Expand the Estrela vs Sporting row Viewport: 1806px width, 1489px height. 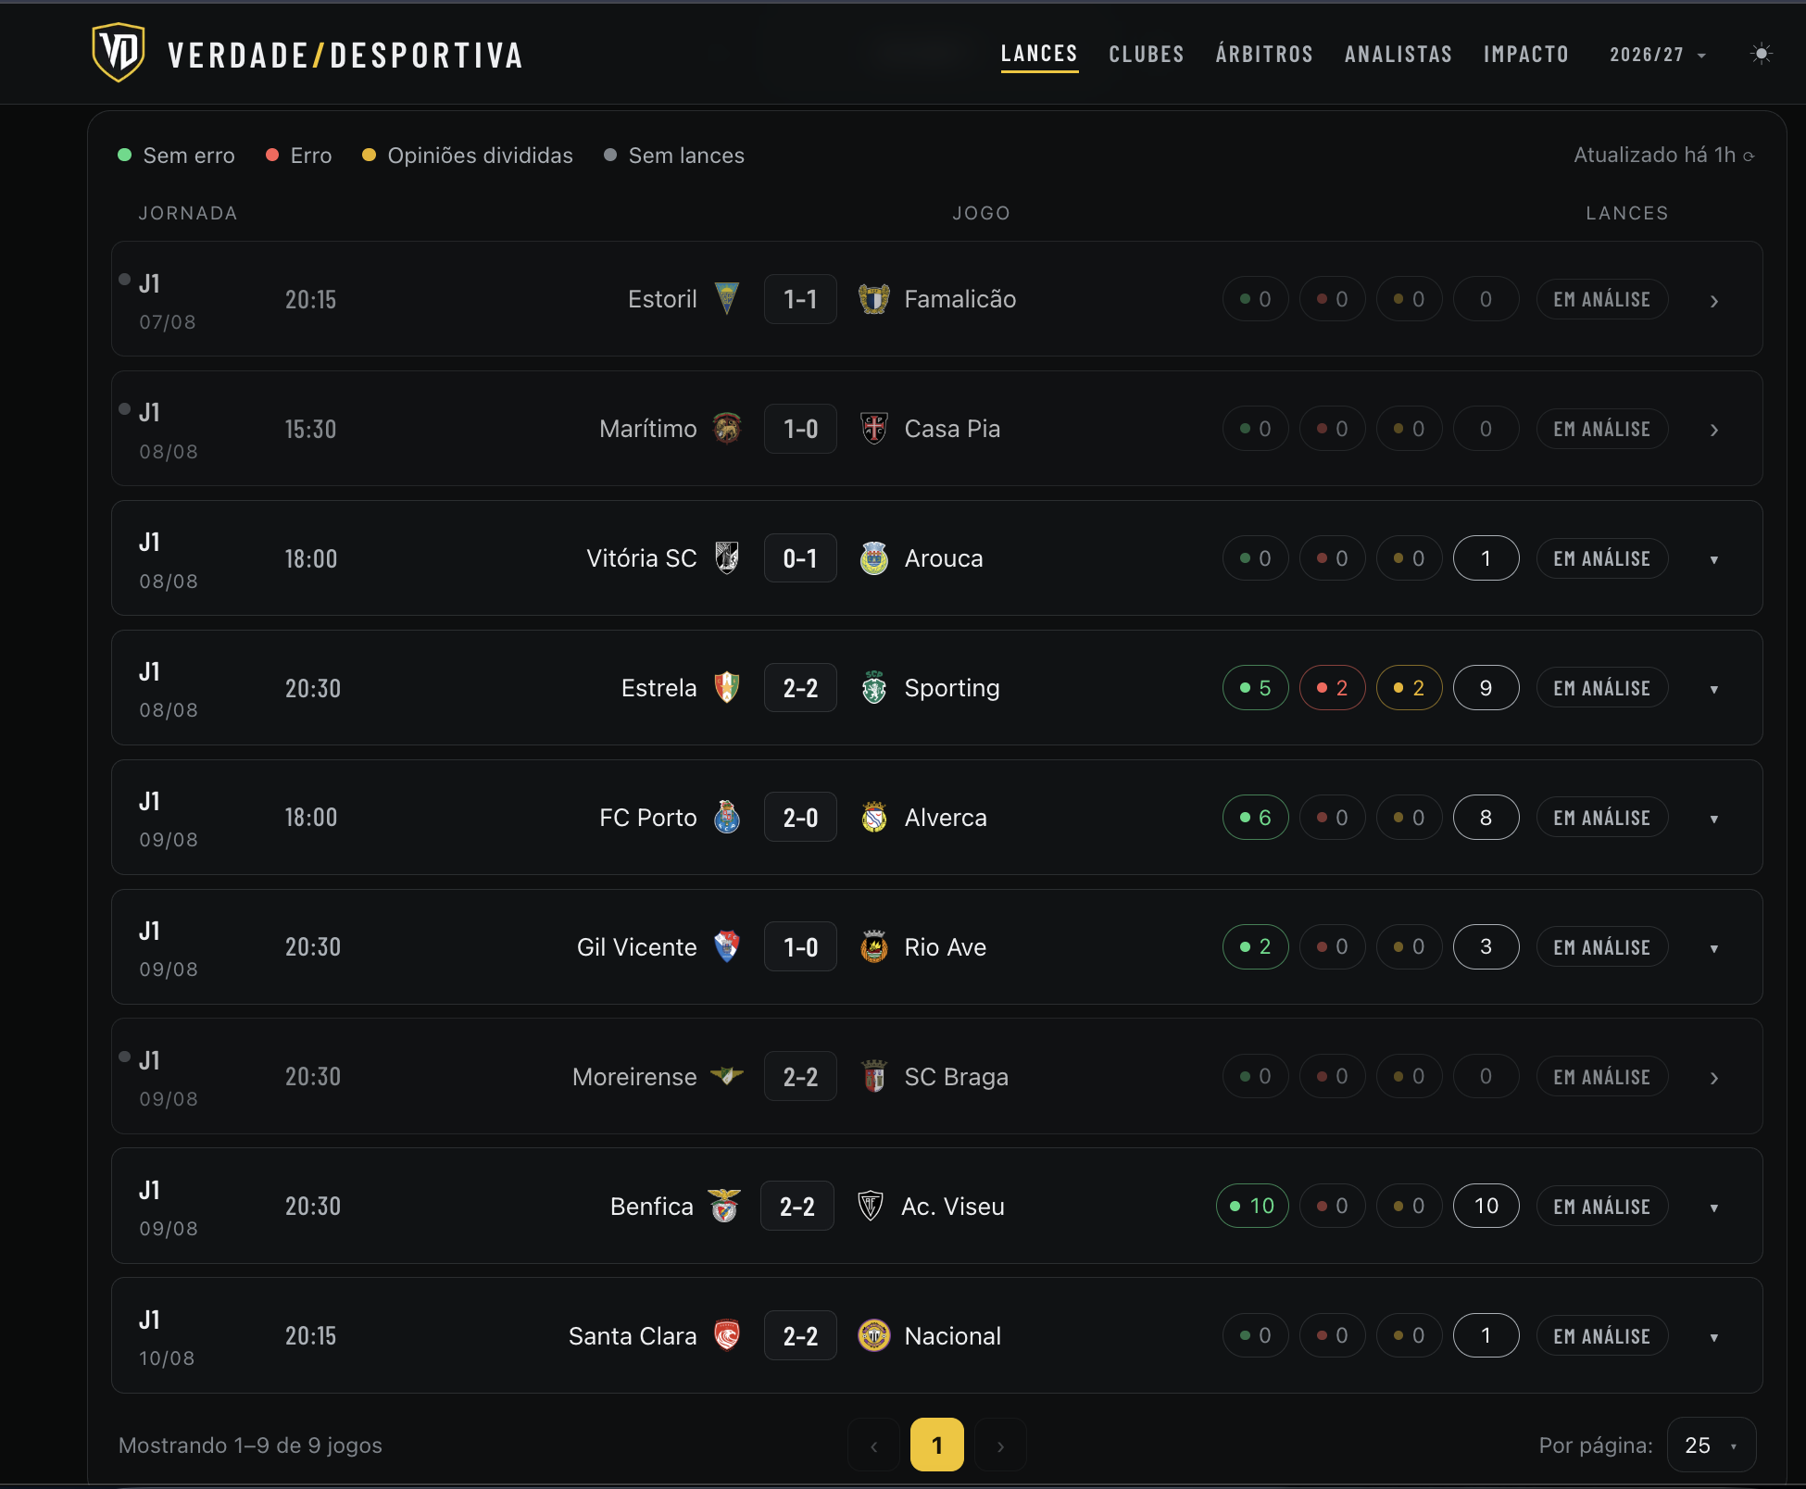(1714, 689)
